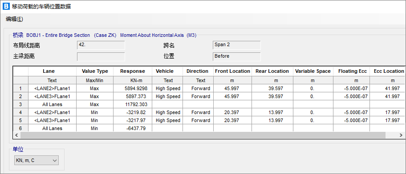The height and width of the screenshot is (174, 406).
Task: Select the Lane column header
Action: pyautogui.click(x=52, y=71)
